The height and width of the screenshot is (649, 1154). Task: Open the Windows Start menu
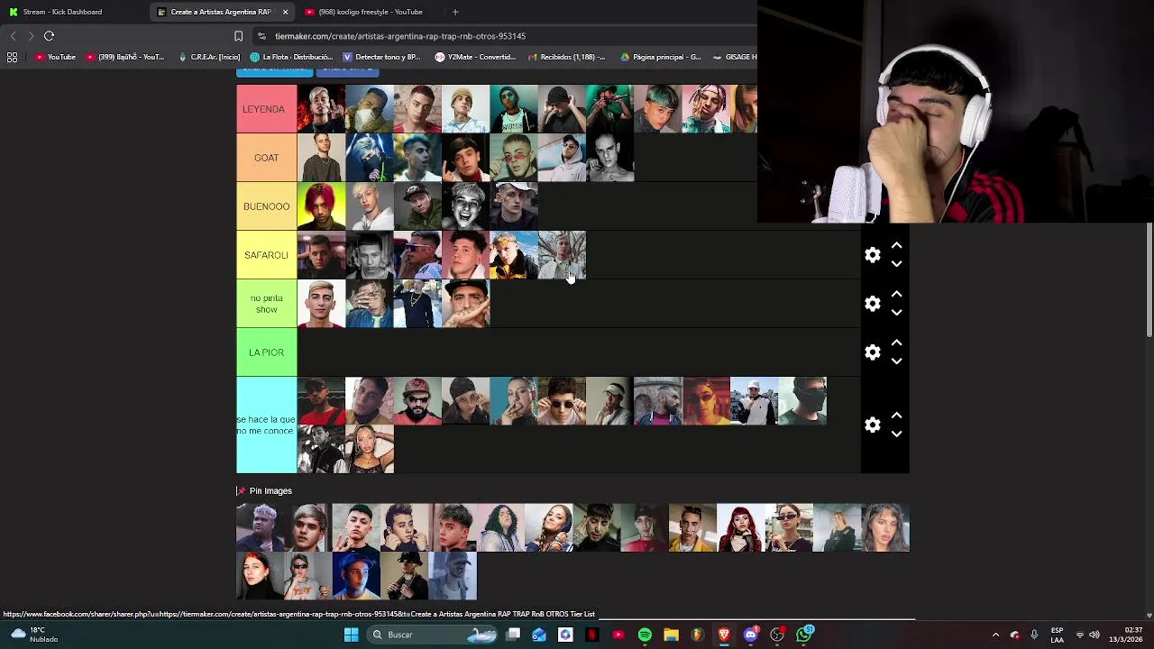point(351,635)
